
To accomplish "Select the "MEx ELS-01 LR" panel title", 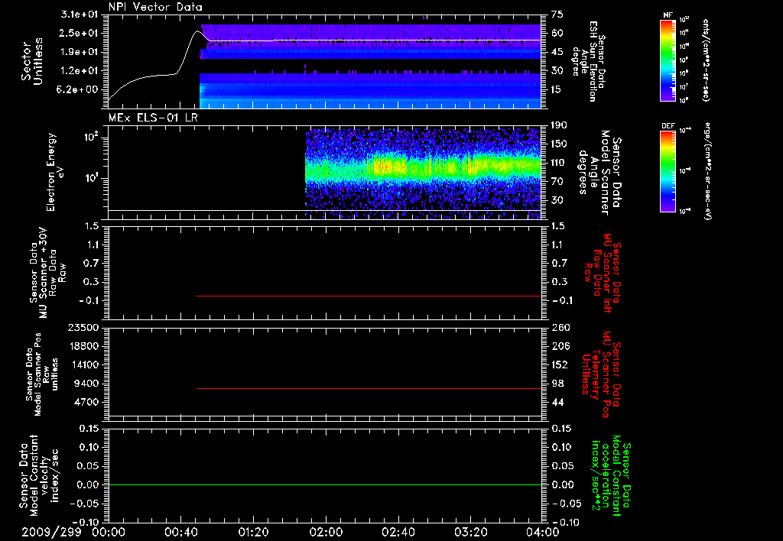I will pyautogui.click(x=153, y=118).
